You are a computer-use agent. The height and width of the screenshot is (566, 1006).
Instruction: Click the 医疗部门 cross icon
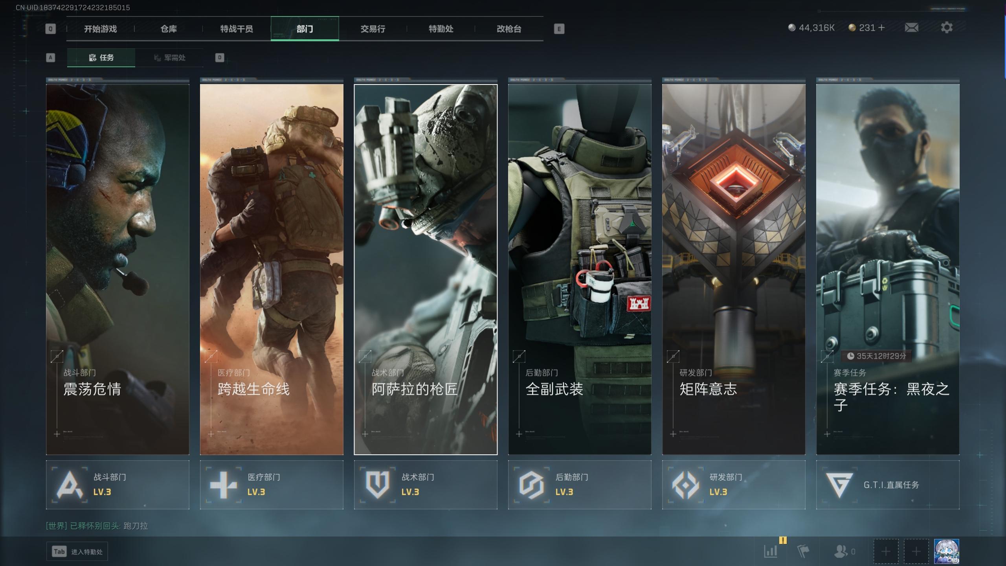click(x=223, y=485)
